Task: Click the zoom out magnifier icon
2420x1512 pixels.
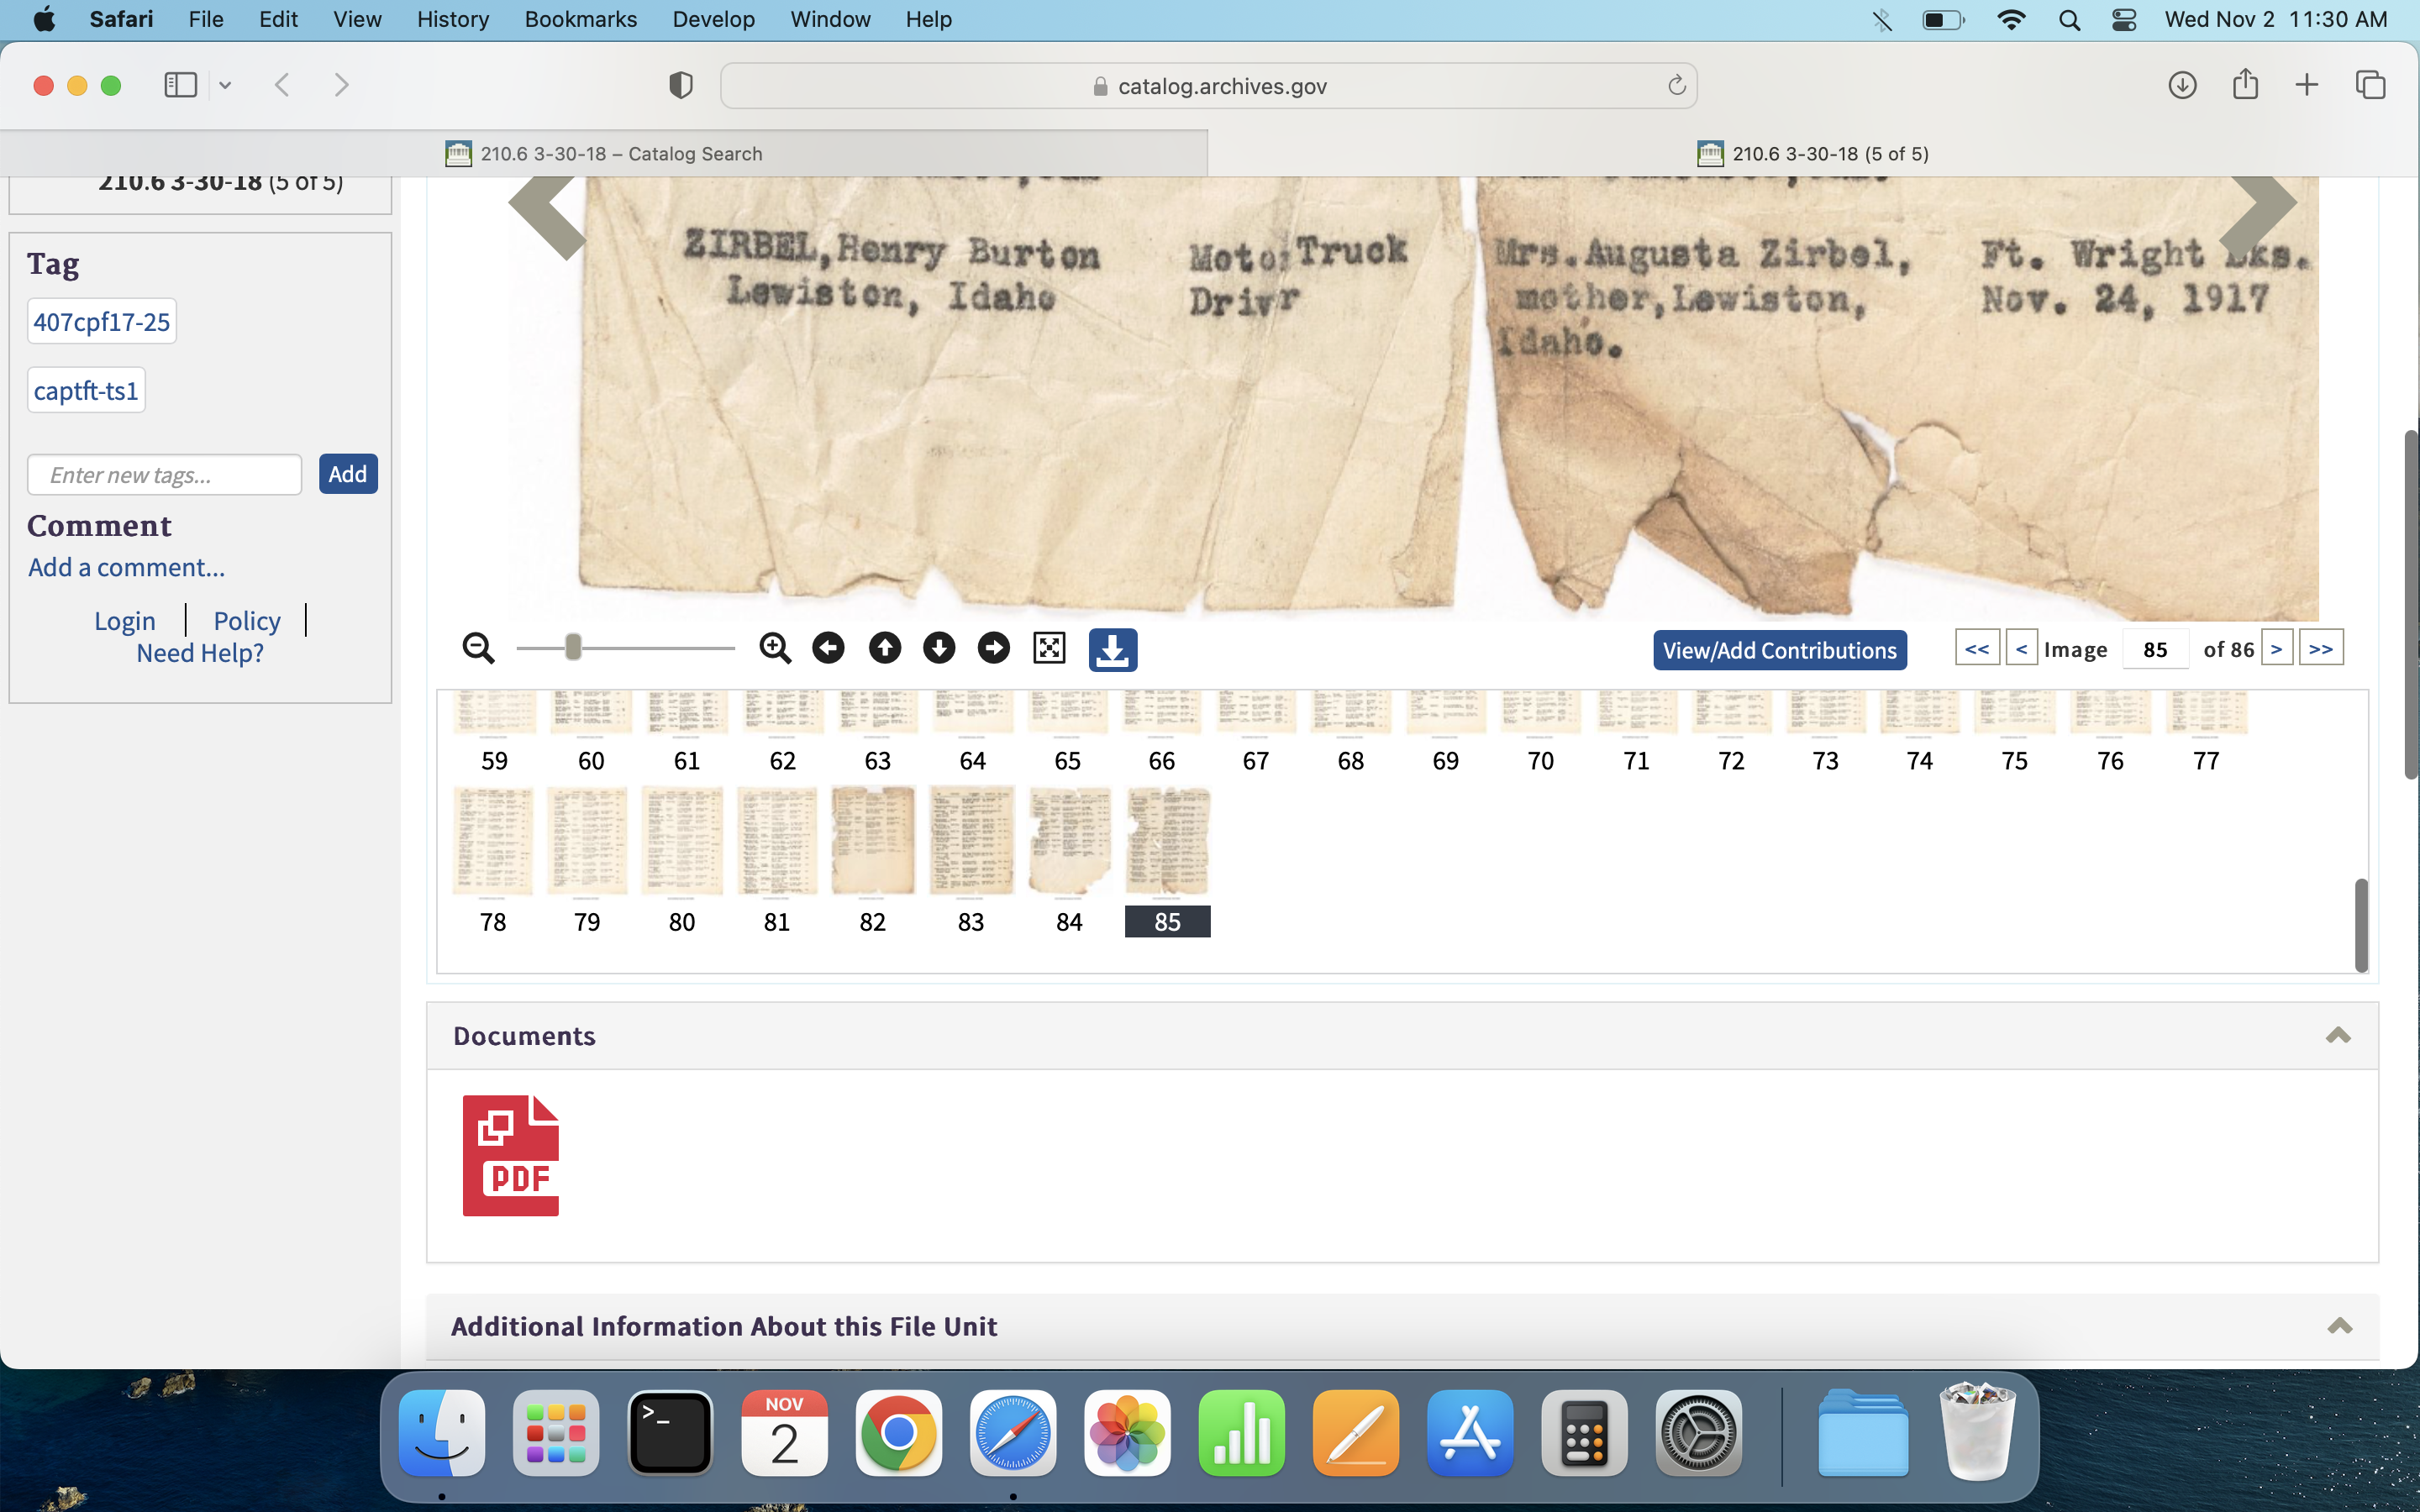Action: pyautogui.click(x=478, y=648)
